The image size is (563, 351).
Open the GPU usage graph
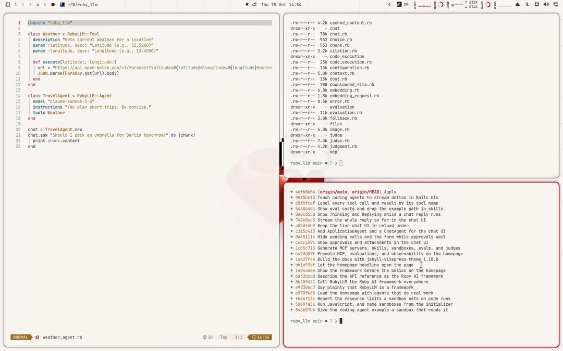coord(503,5)
